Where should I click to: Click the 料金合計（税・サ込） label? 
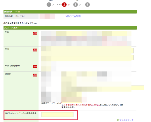click(15, 16)
